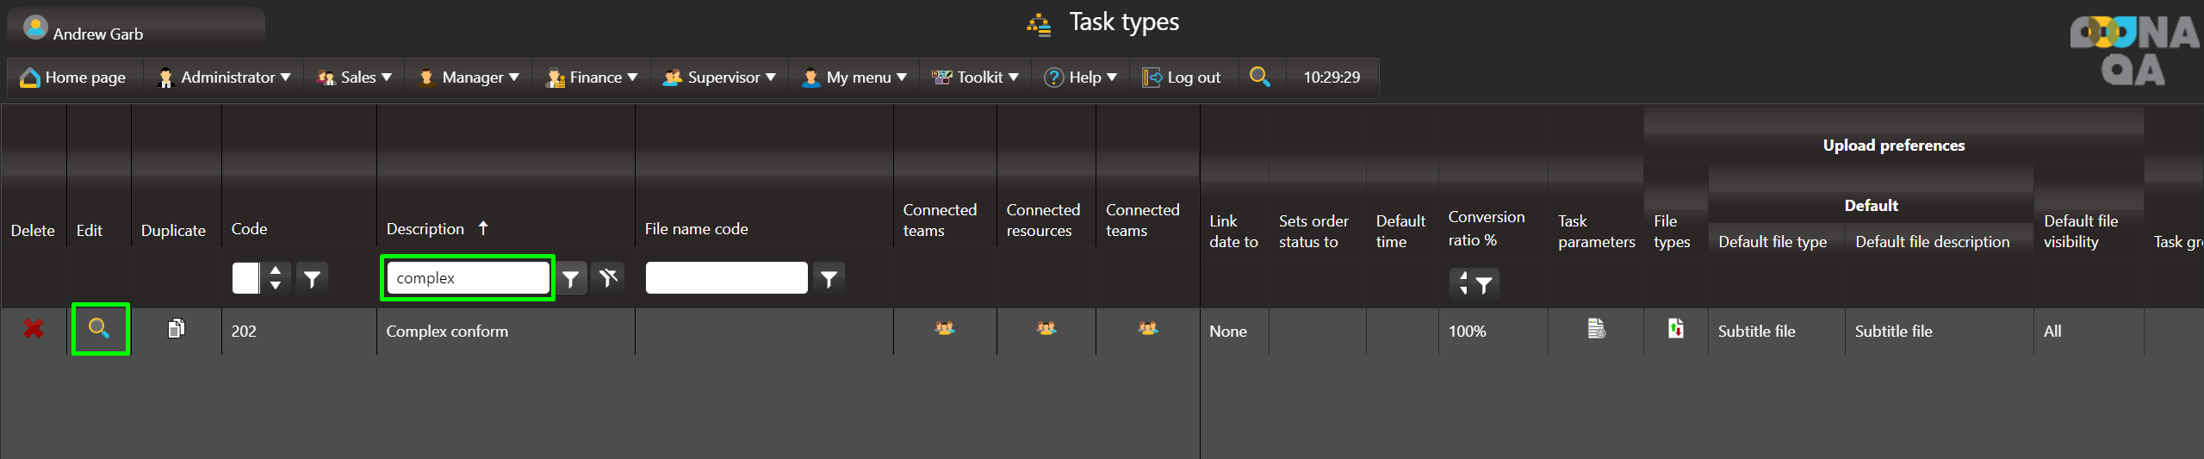The image size is (2204, 459).
Task: Open Task parameters icon in first row
Action: click(1596, 329)
